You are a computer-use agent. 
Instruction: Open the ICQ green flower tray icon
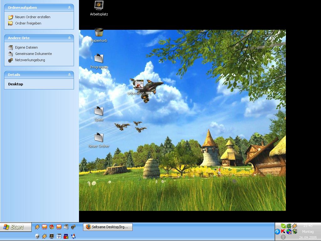289,226
